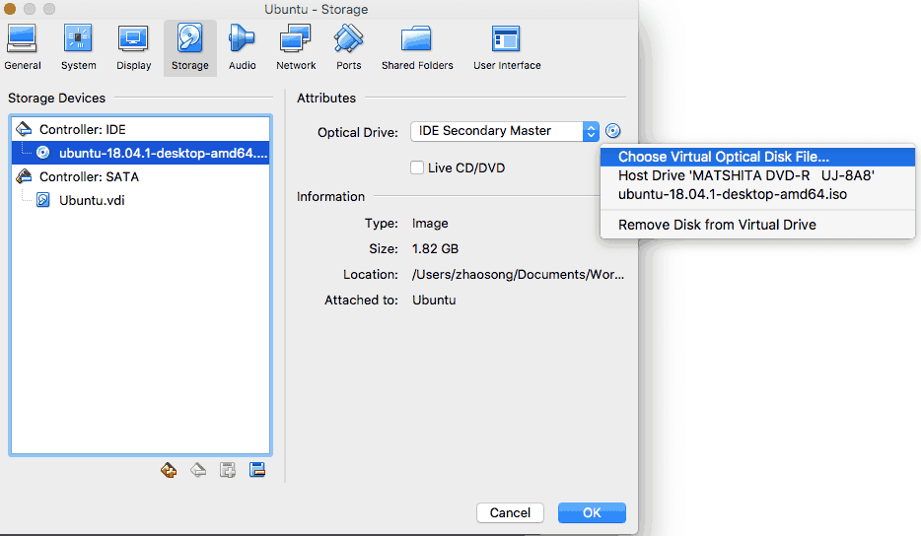921x536 pixels.
Task: Open the General settings pane
Action: [23, 47]
